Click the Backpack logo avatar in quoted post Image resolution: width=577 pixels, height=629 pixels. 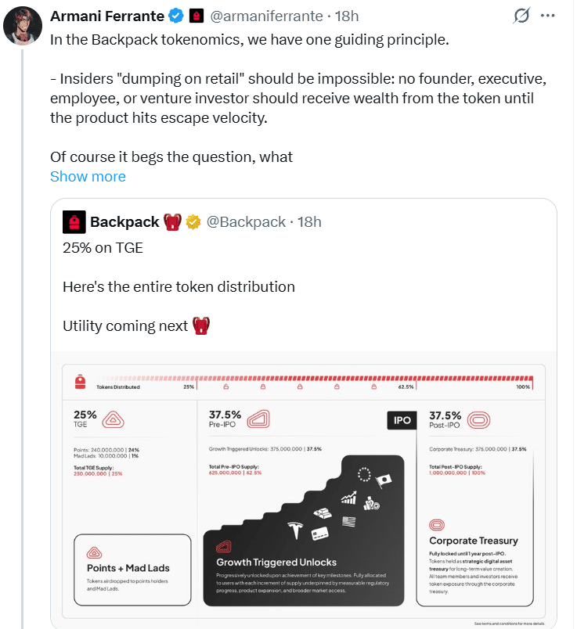point(74,222)
